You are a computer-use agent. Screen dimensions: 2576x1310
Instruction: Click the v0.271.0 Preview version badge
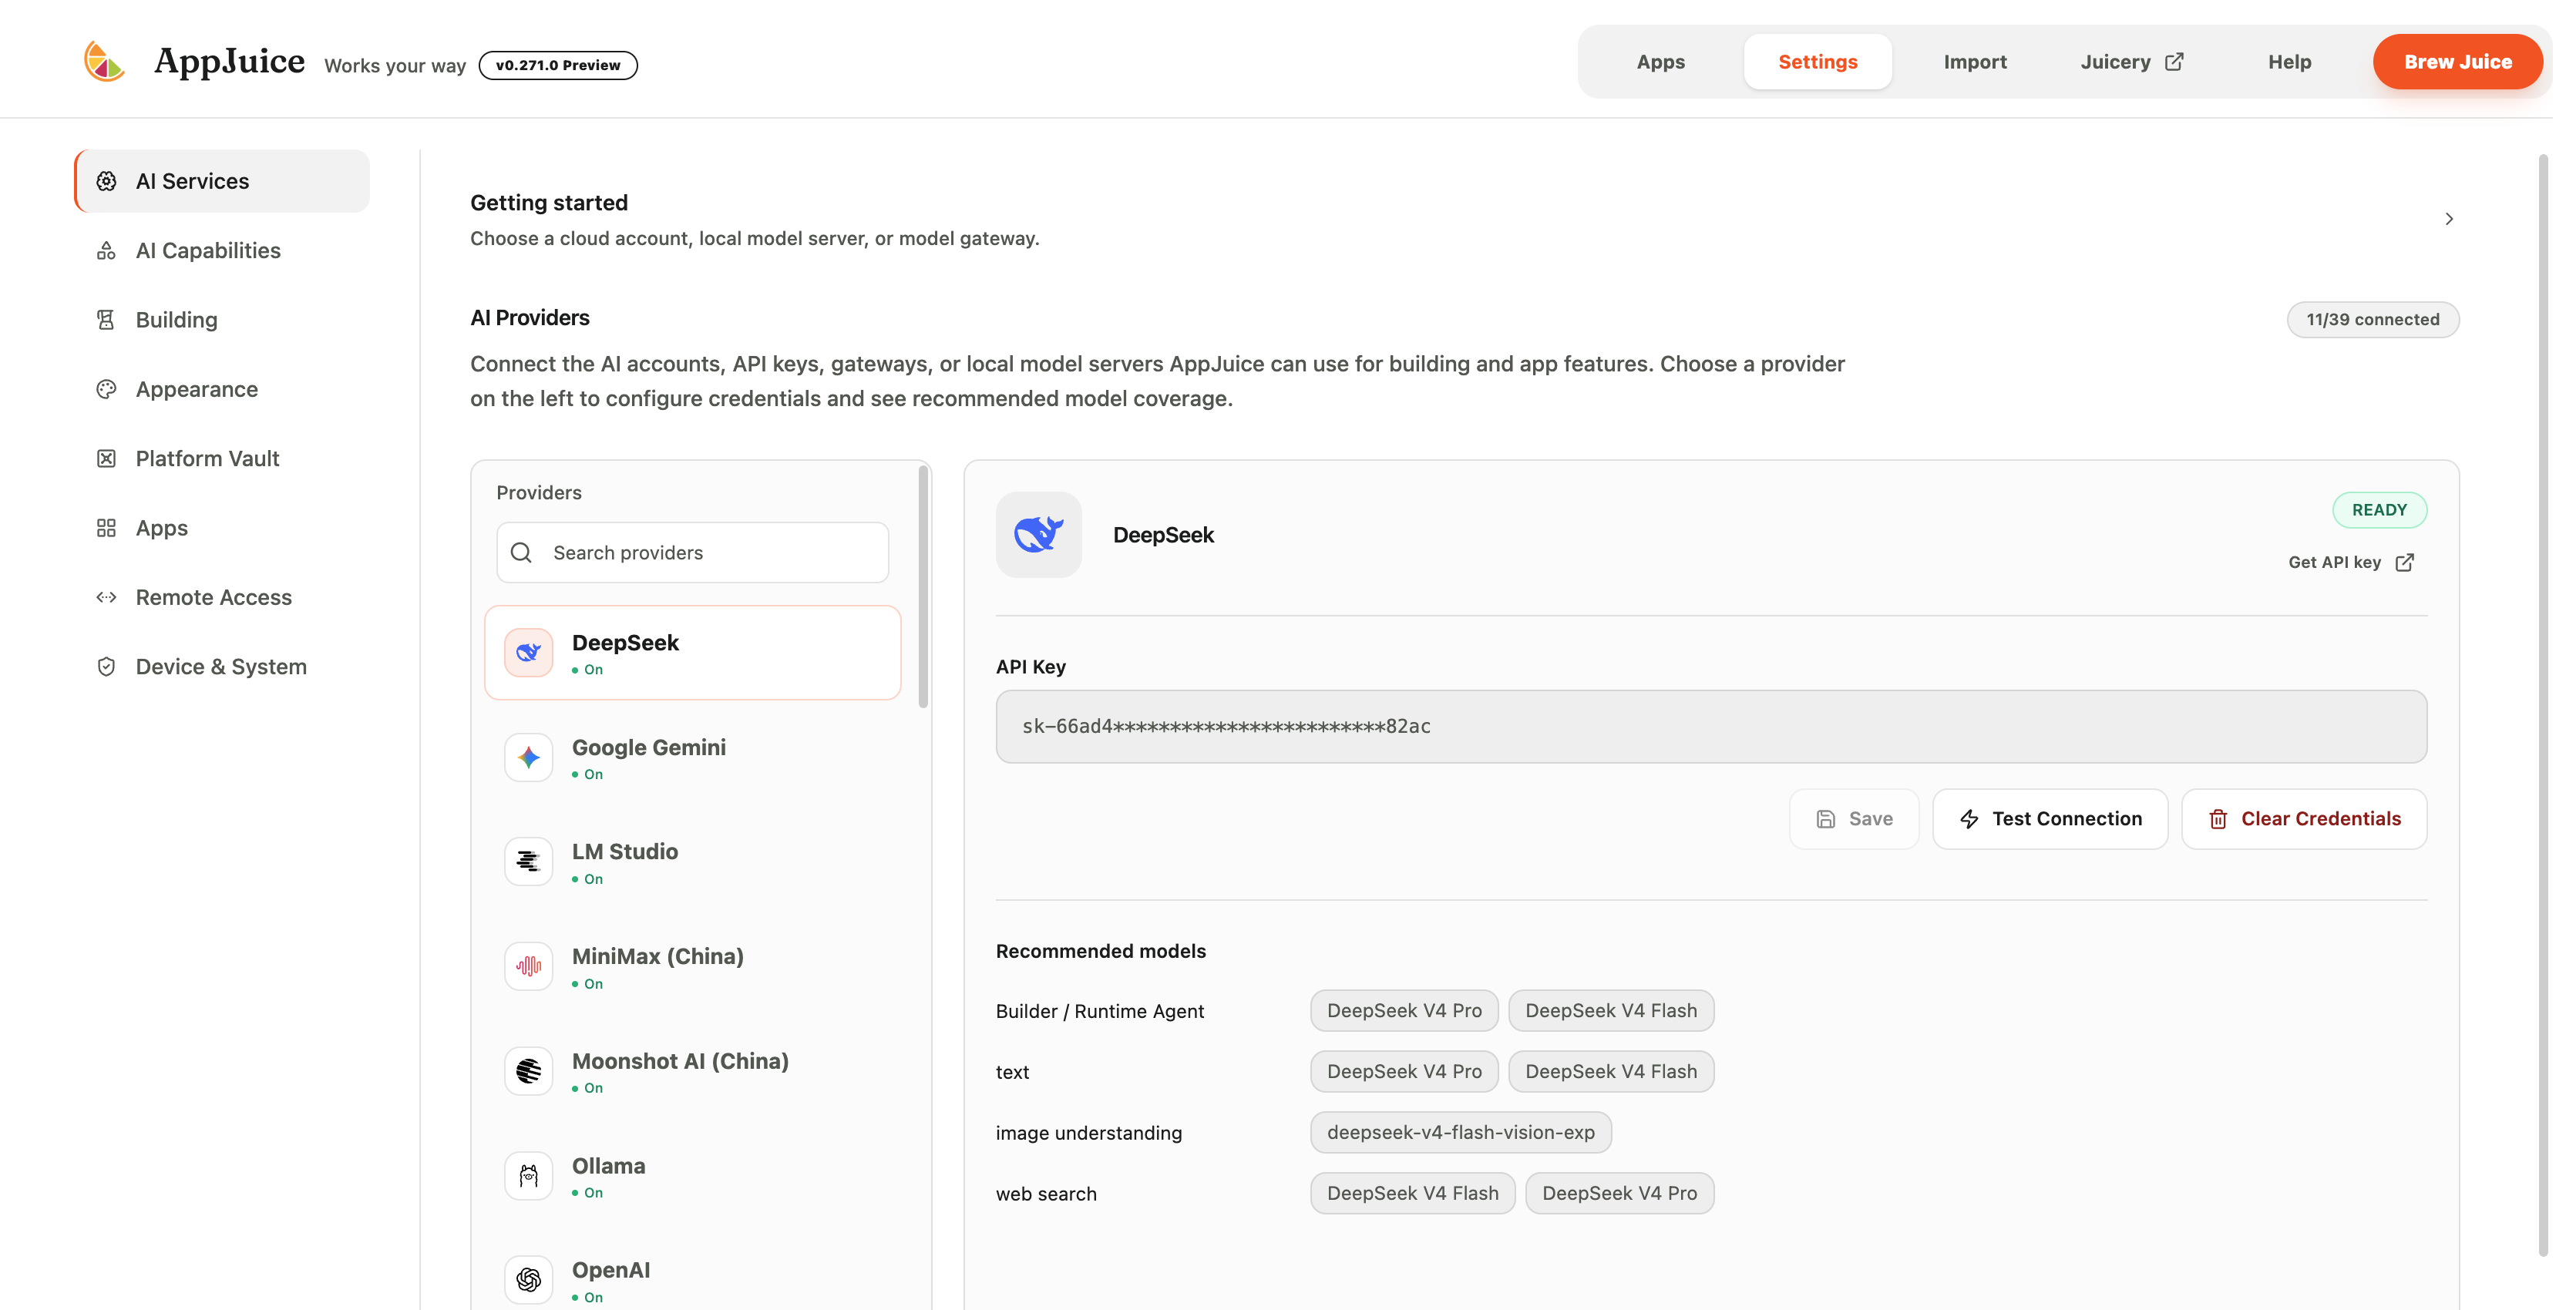[558, 65]
